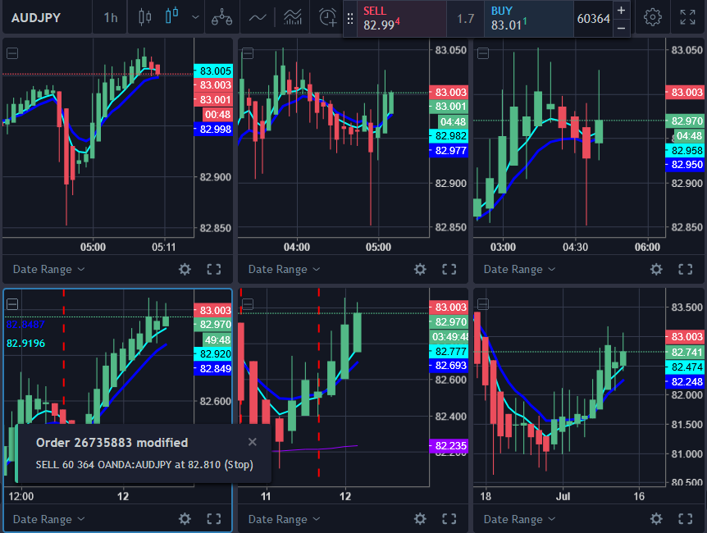Open chart settings gear in top toolbar

coord(652,17)
